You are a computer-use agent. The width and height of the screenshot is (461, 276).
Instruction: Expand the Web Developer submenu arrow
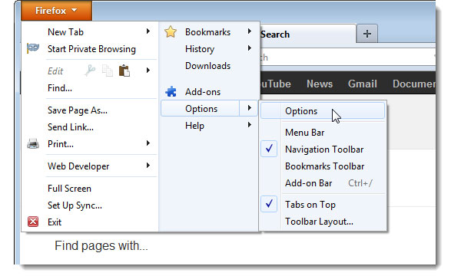pos(148,166)
